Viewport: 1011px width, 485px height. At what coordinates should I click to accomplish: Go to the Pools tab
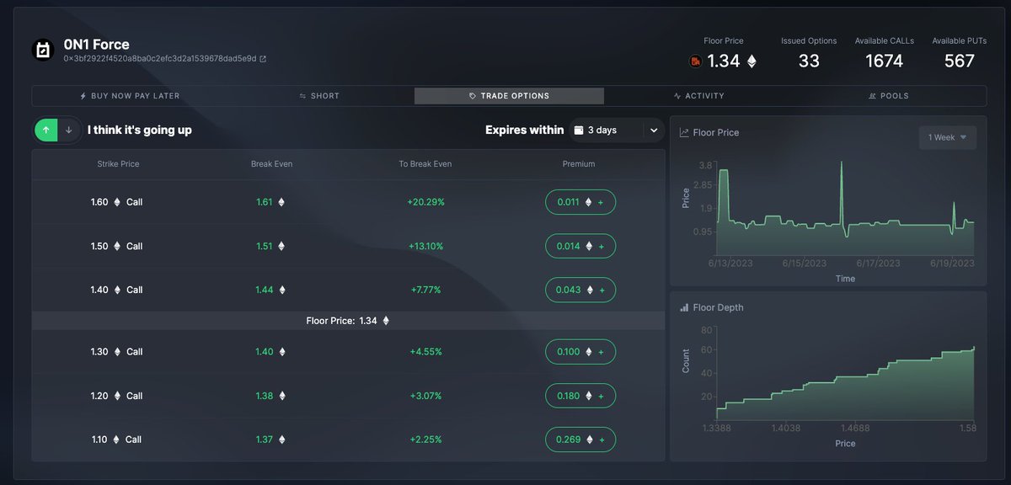(889, 96)
